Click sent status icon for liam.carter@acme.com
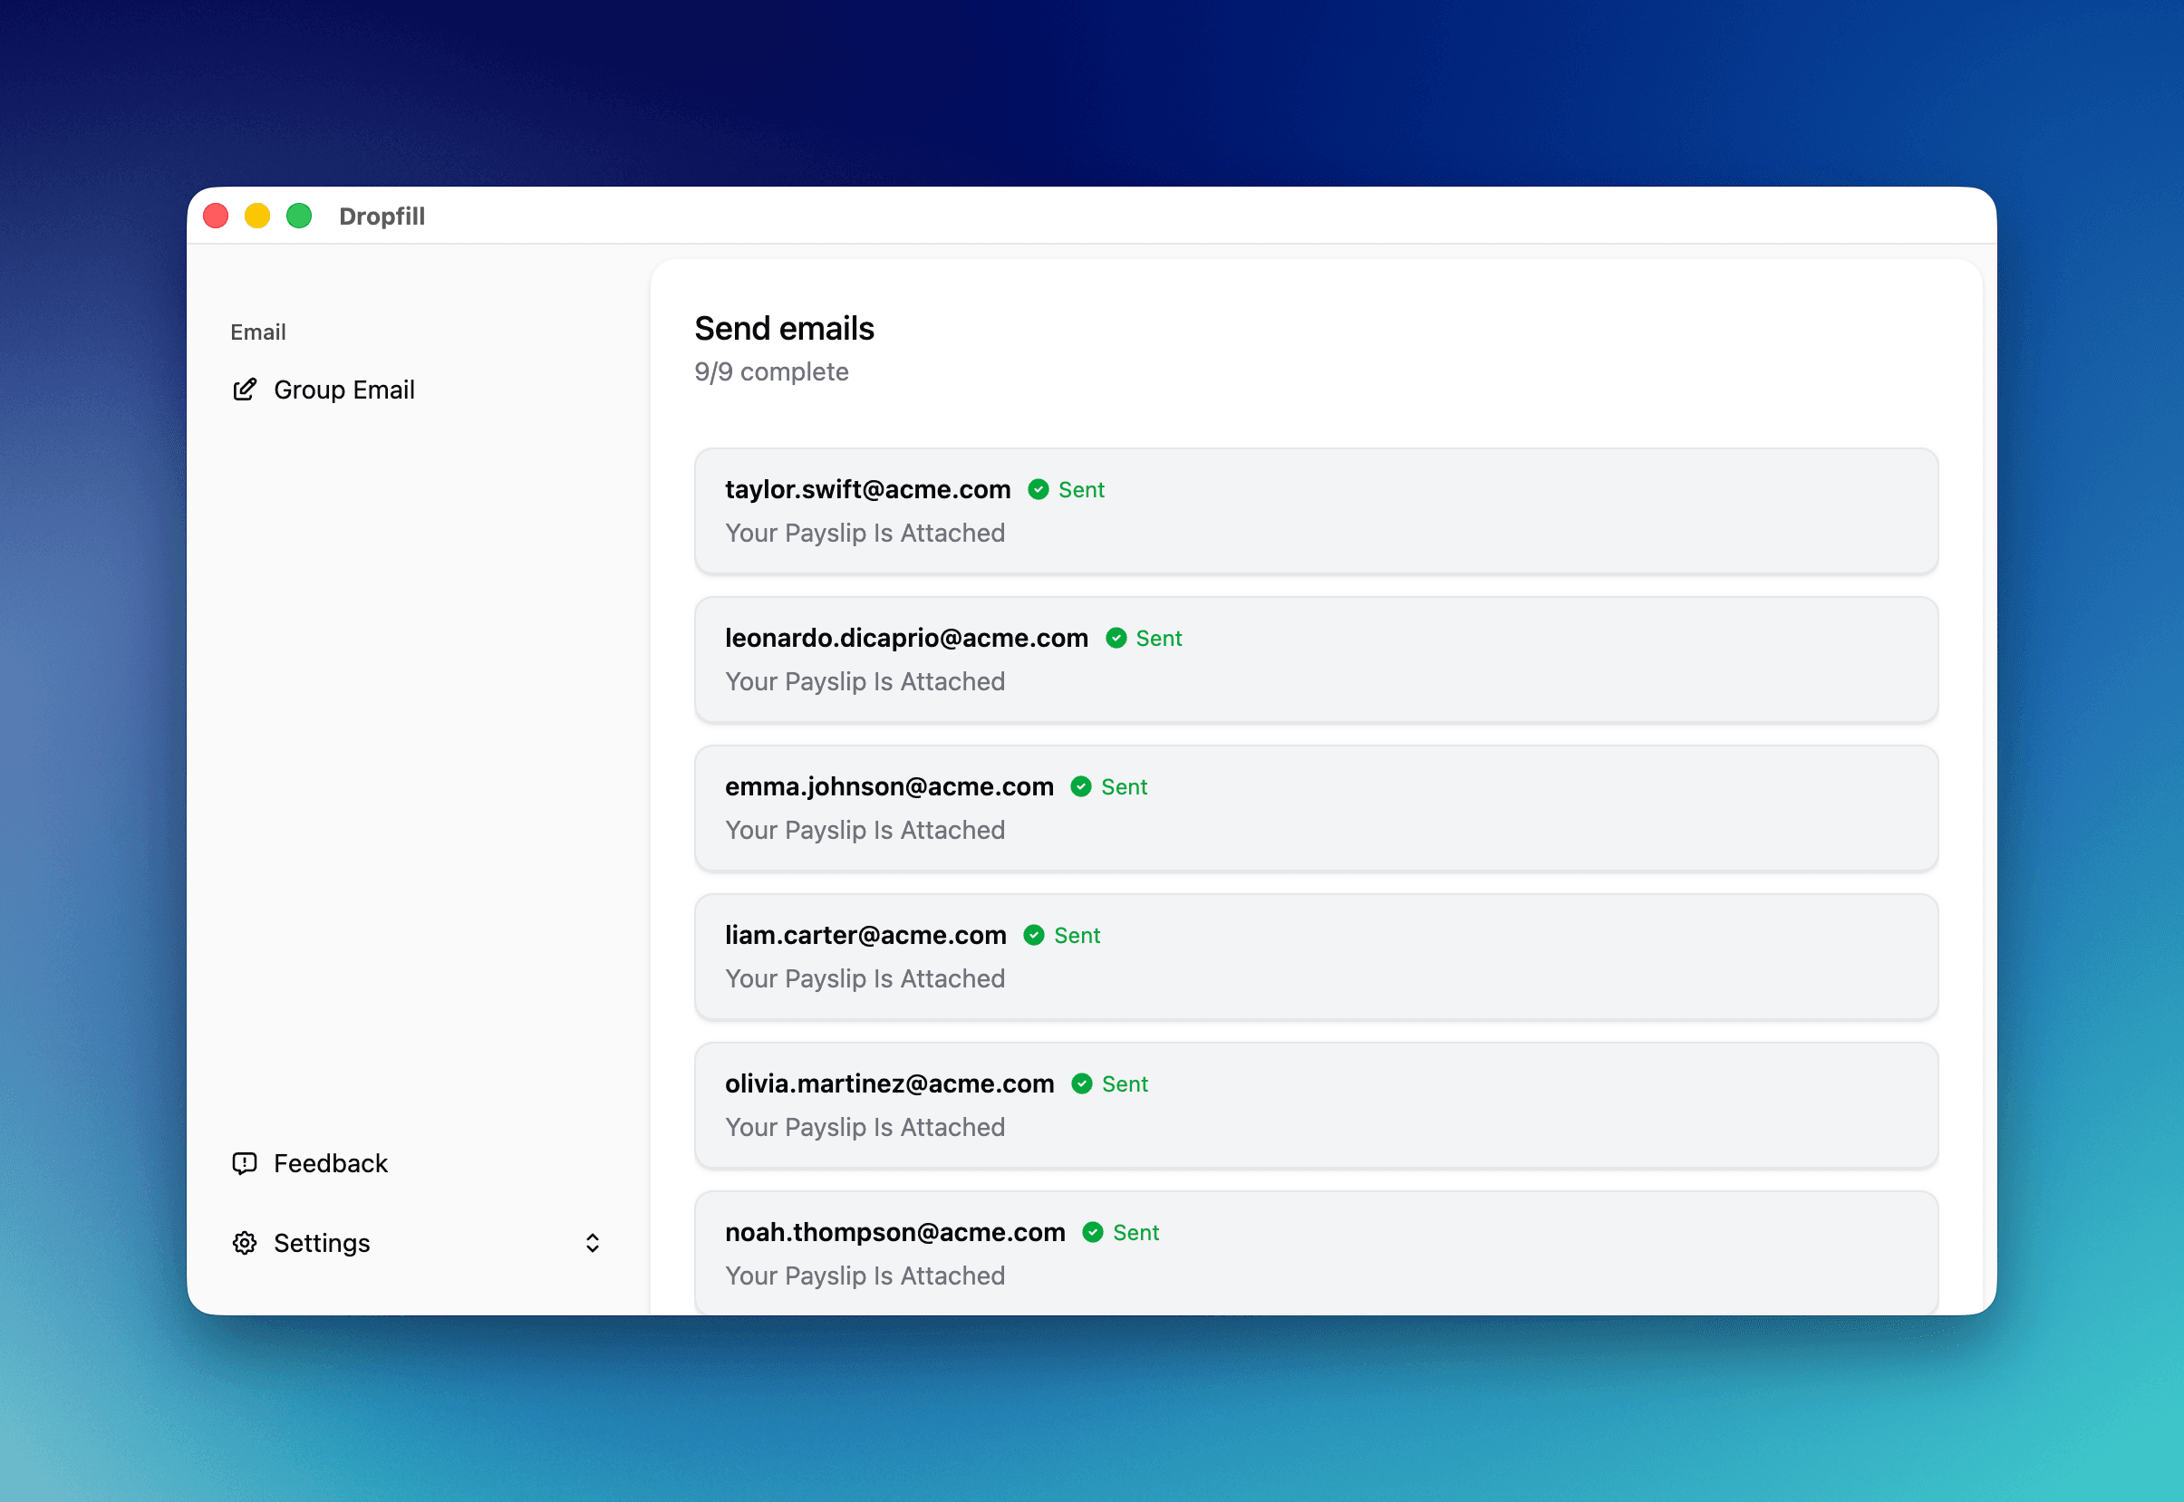 pos(1034,936)
